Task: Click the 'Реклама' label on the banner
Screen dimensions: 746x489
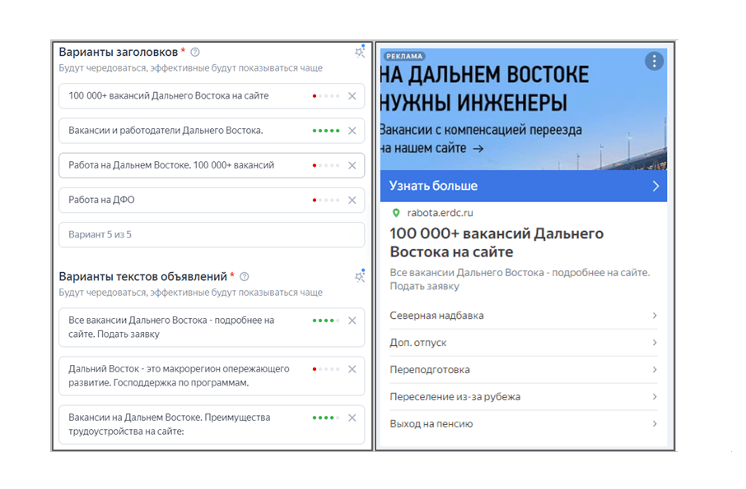Action: [x=404, y=56]
